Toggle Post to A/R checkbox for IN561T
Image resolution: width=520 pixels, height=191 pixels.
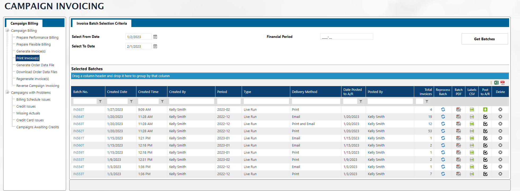tap(485, 138)
